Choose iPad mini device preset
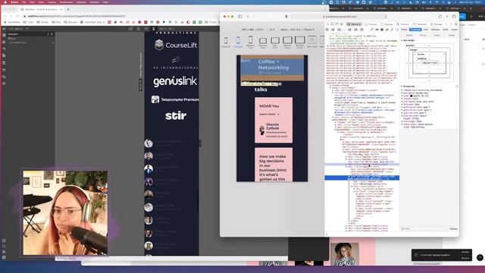 pyautogui.click(x=263, y=42)
